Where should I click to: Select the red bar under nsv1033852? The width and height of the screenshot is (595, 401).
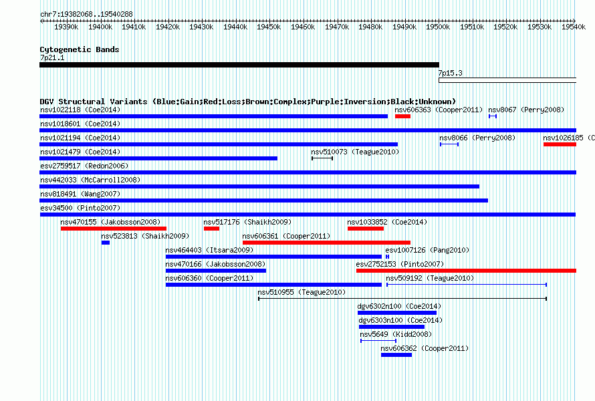tap(366, 229)
